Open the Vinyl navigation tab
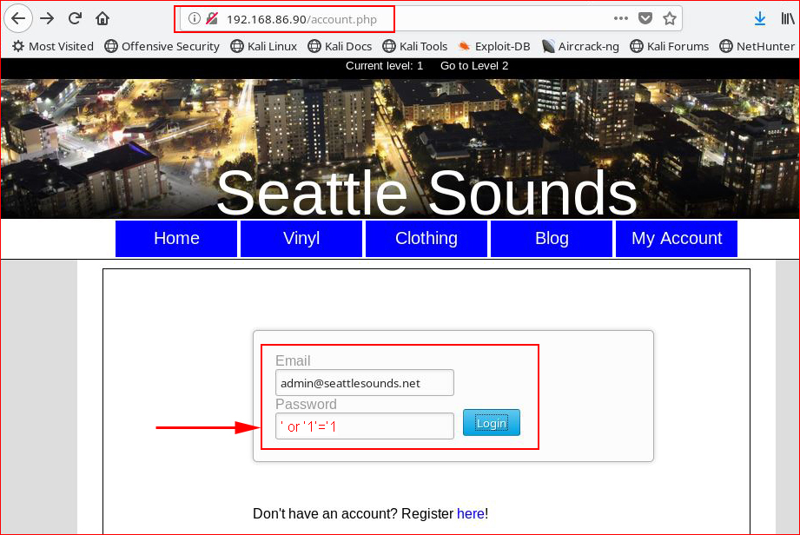The image size is (800, 535). coord(301,239)
